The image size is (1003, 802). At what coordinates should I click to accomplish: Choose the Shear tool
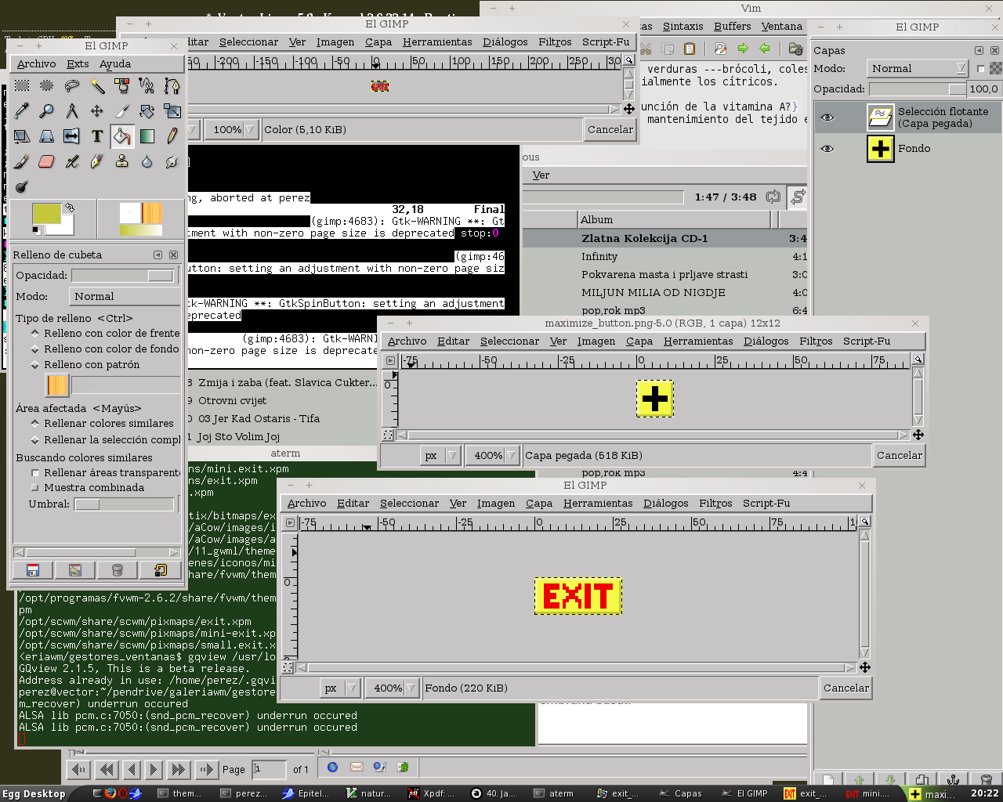point(22,136)
